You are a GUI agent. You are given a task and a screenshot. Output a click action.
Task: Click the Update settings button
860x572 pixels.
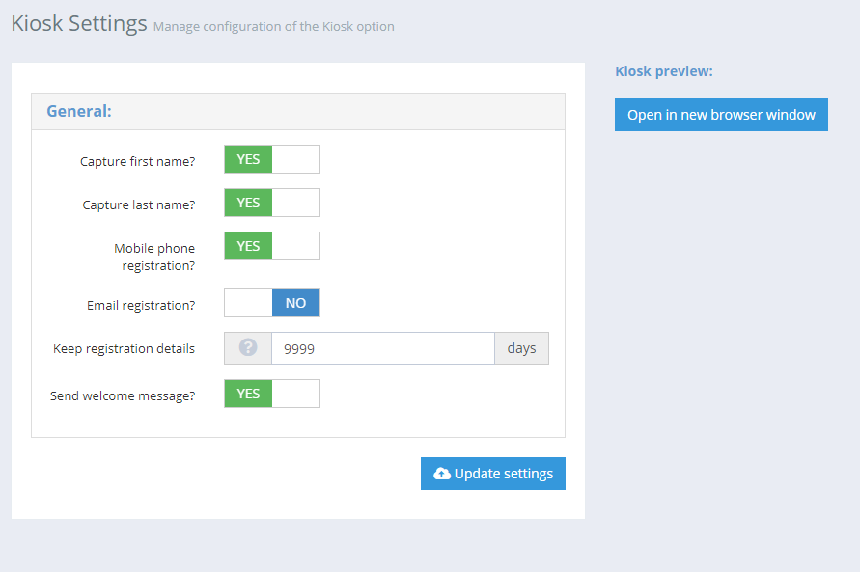(493, 474)
